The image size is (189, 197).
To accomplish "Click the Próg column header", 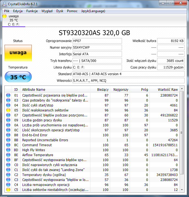I will [x=140, y=90].
